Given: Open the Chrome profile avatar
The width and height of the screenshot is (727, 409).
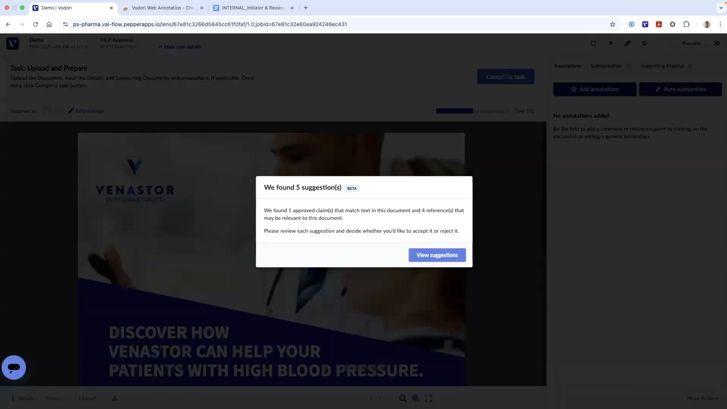Looking at the screenshot, I should coord(707,24).
